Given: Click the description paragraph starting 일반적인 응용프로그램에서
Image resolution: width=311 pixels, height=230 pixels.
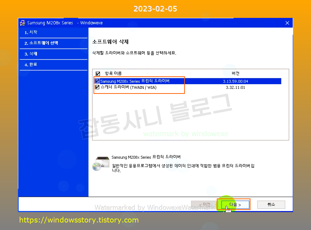Looking at the screenshot, I should point(183,168).
